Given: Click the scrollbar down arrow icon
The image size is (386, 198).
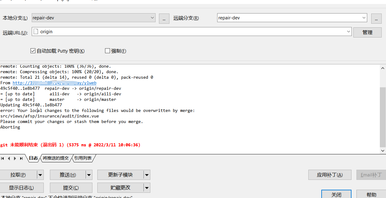Looking at the screenshot, I should [382, 151].
